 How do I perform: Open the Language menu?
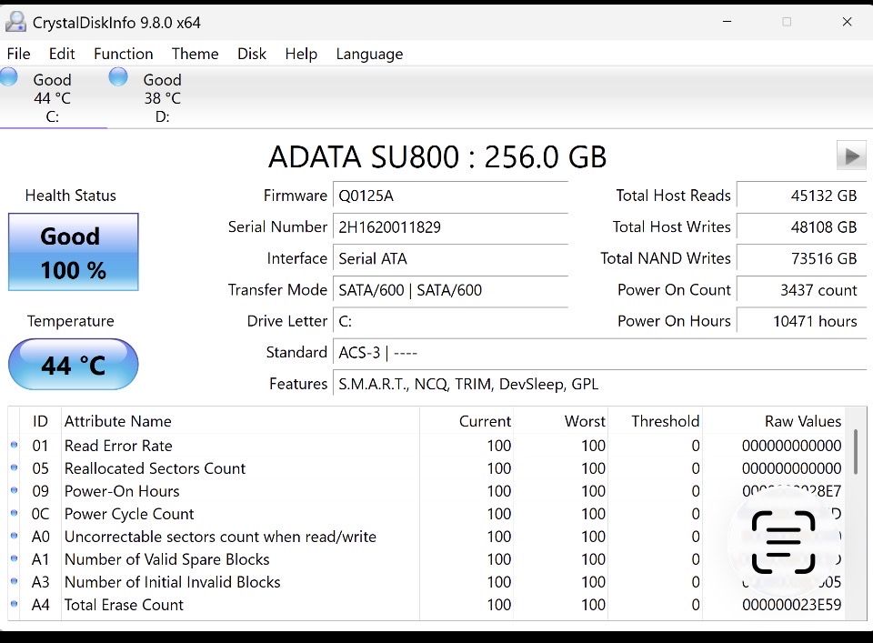(x=369, y=54)
